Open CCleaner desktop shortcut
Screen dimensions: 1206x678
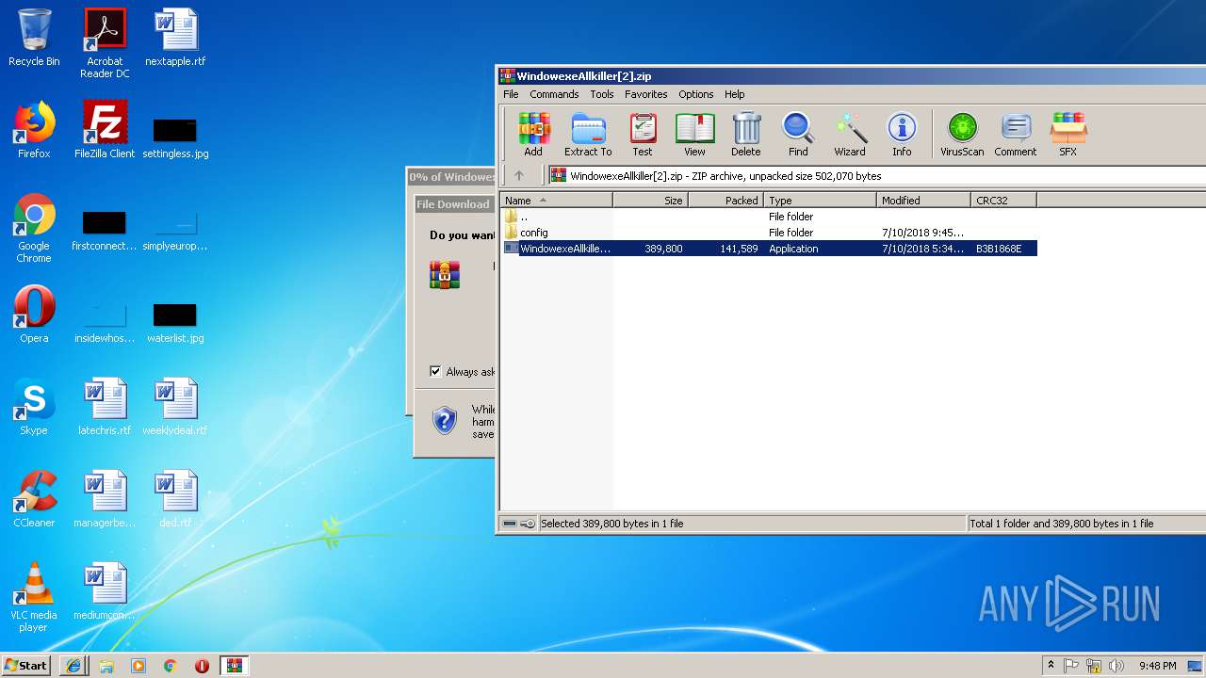34,499
